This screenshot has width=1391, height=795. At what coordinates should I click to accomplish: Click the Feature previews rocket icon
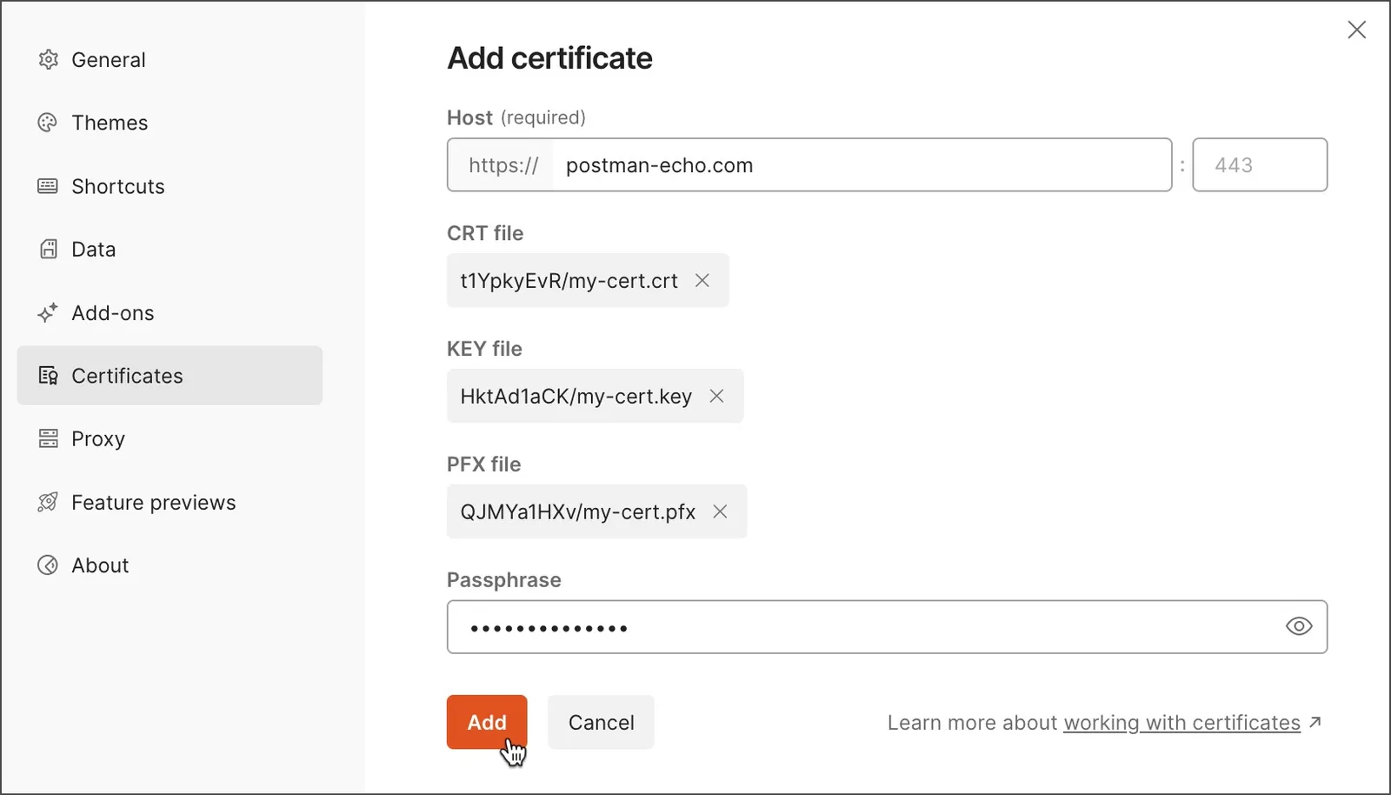tap(48, 502)
